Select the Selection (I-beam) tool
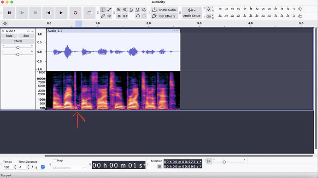This screenshot has width=318, height=178. [103, 10]
